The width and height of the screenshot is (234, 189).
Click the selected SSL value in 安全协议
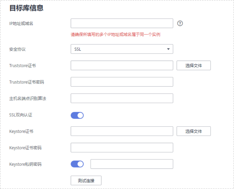click(78, 49)
